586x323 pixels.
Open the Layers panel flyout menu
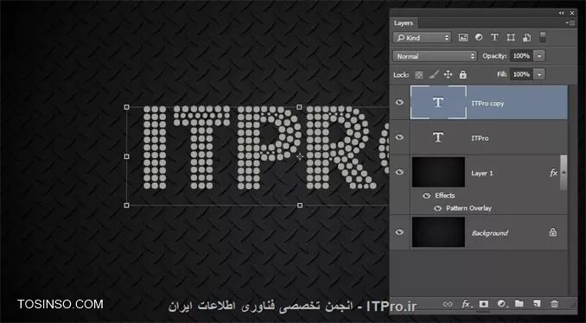(x=570, y=22)
